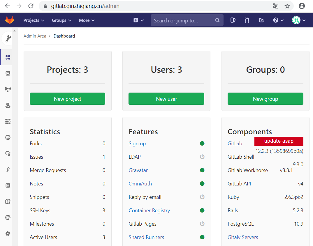Select the Overview dashboard sidebar icon

click(8, 57)
